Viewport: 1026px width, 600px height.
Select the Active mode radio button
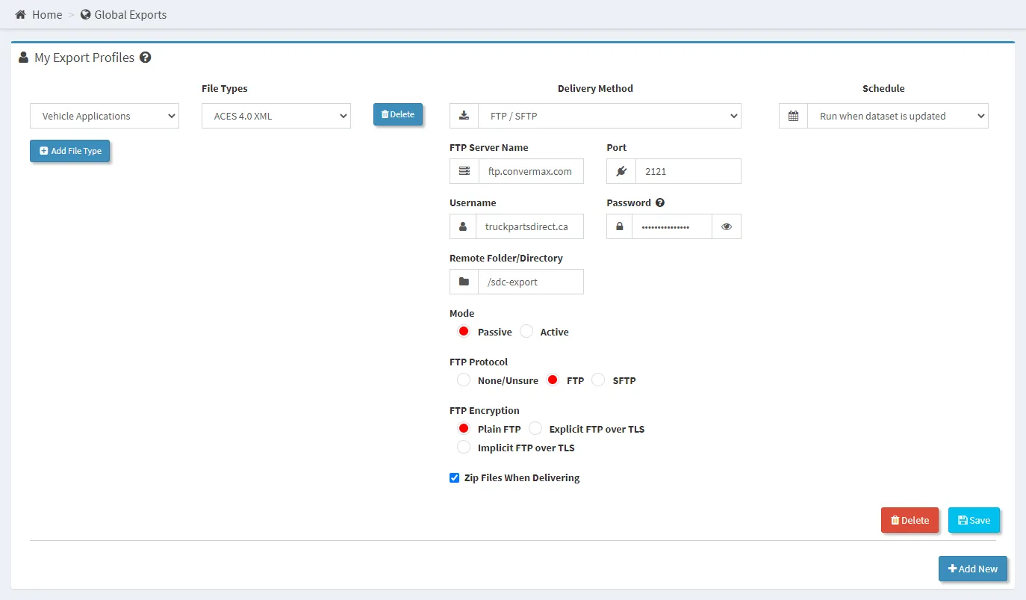click(526, 332)
